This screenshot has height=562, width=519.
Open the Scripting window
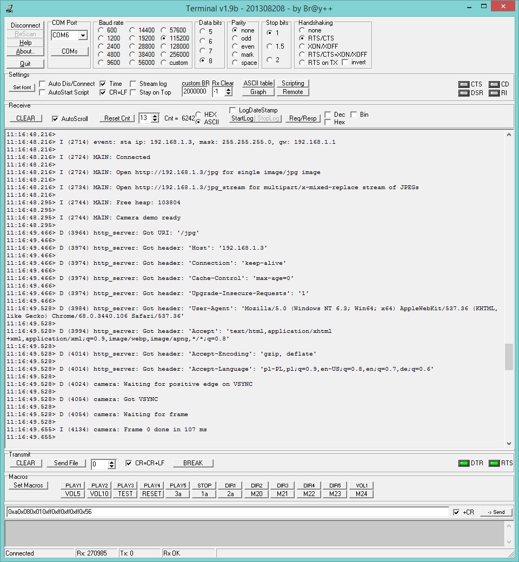click(292, 83)
